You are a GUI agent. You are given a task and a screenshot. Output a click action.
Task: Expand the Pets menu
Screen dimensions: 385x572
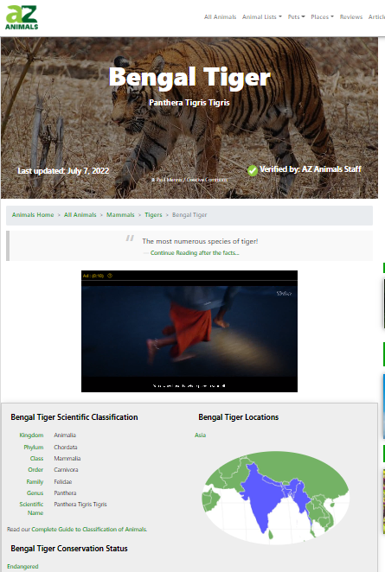pos(296,16)
